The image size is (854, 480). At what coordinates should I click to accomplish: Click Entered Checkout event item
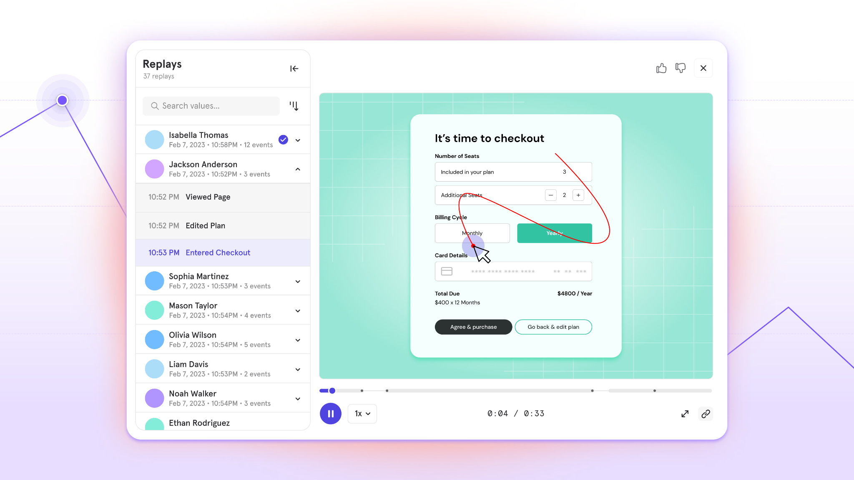223,253
